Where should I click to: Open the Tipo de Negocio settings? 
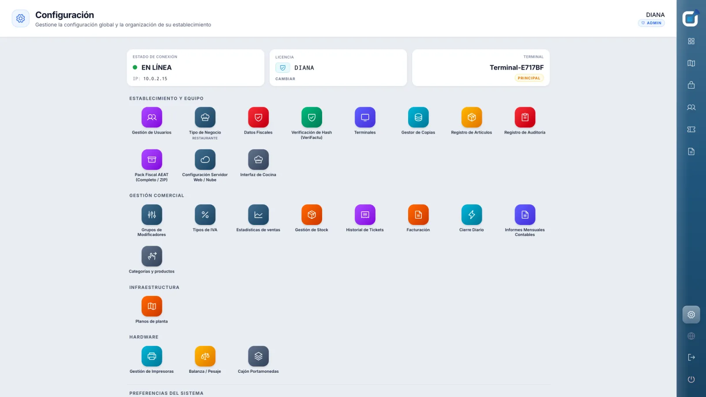coord(205,117)
